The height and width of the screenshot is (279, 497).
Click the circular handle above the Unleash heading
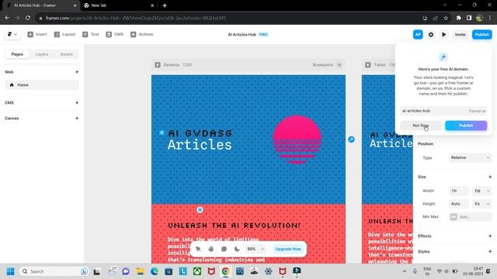[200, 210]
